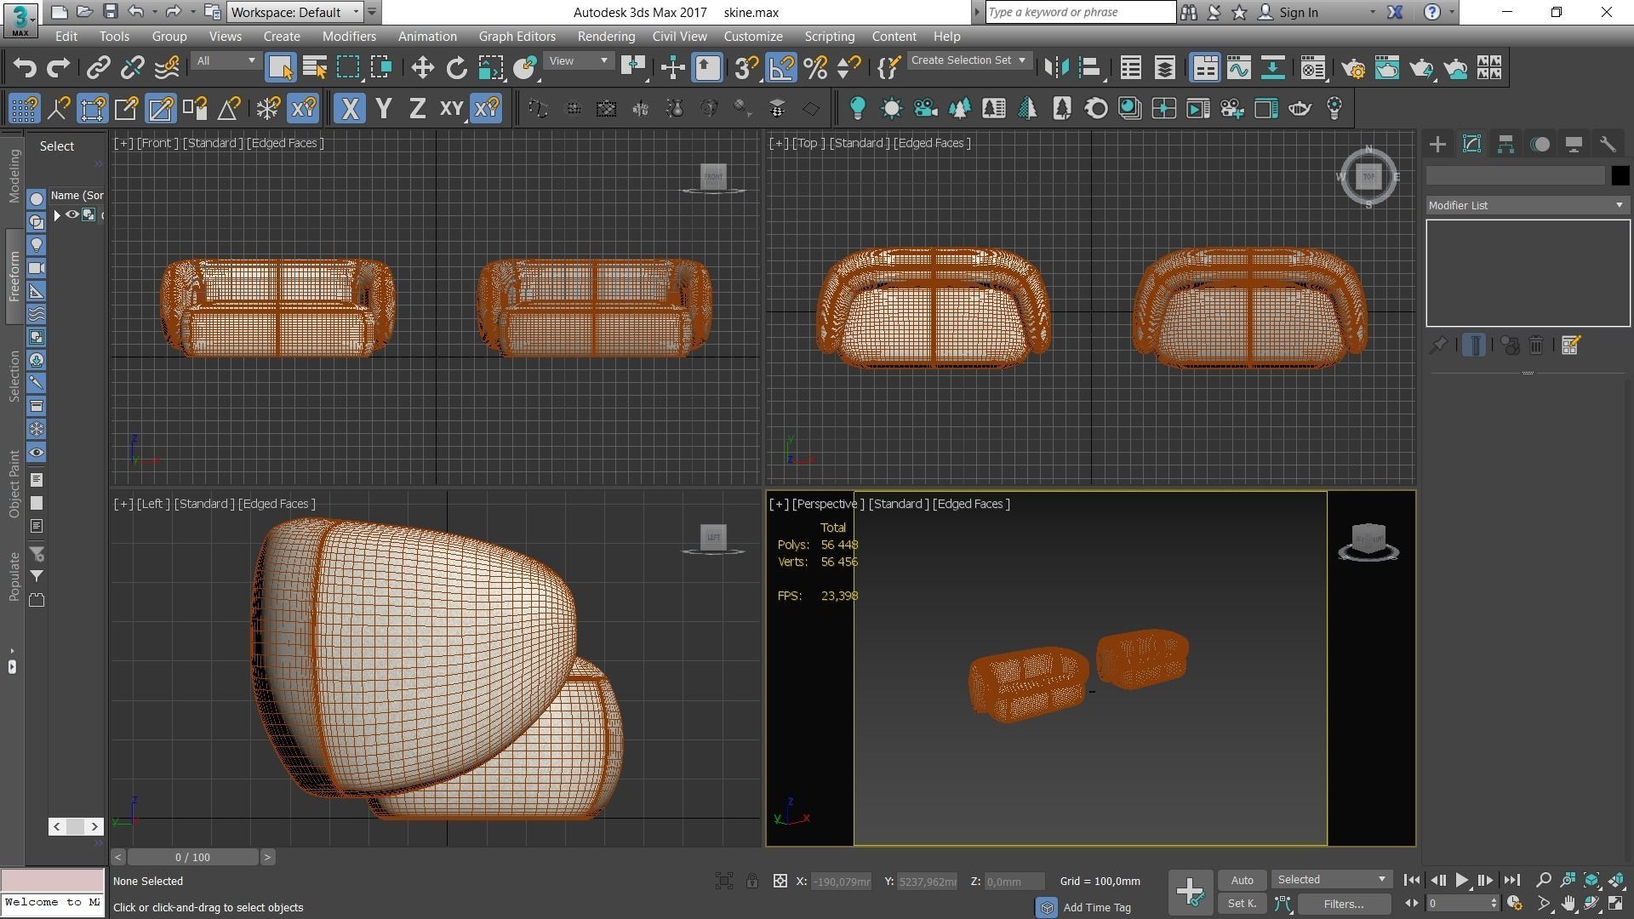Screen dimensions: 1634x919
Task: Toggle the selection lock icon in status bar
Action: tap(752, 881)
